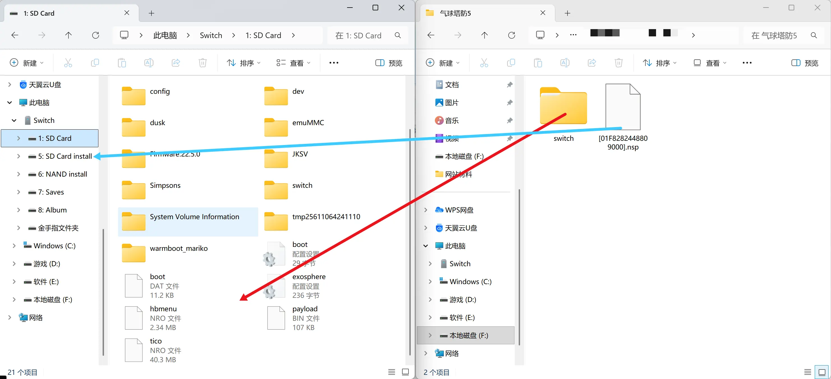
Task: Open the 查看 view dropdown in SD Card window
Action: [x=294, y=63]
